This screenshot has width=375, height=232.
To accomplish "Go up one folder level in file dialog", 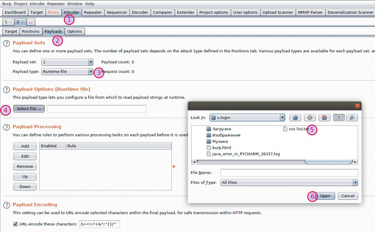I will [x=295, y=117].
